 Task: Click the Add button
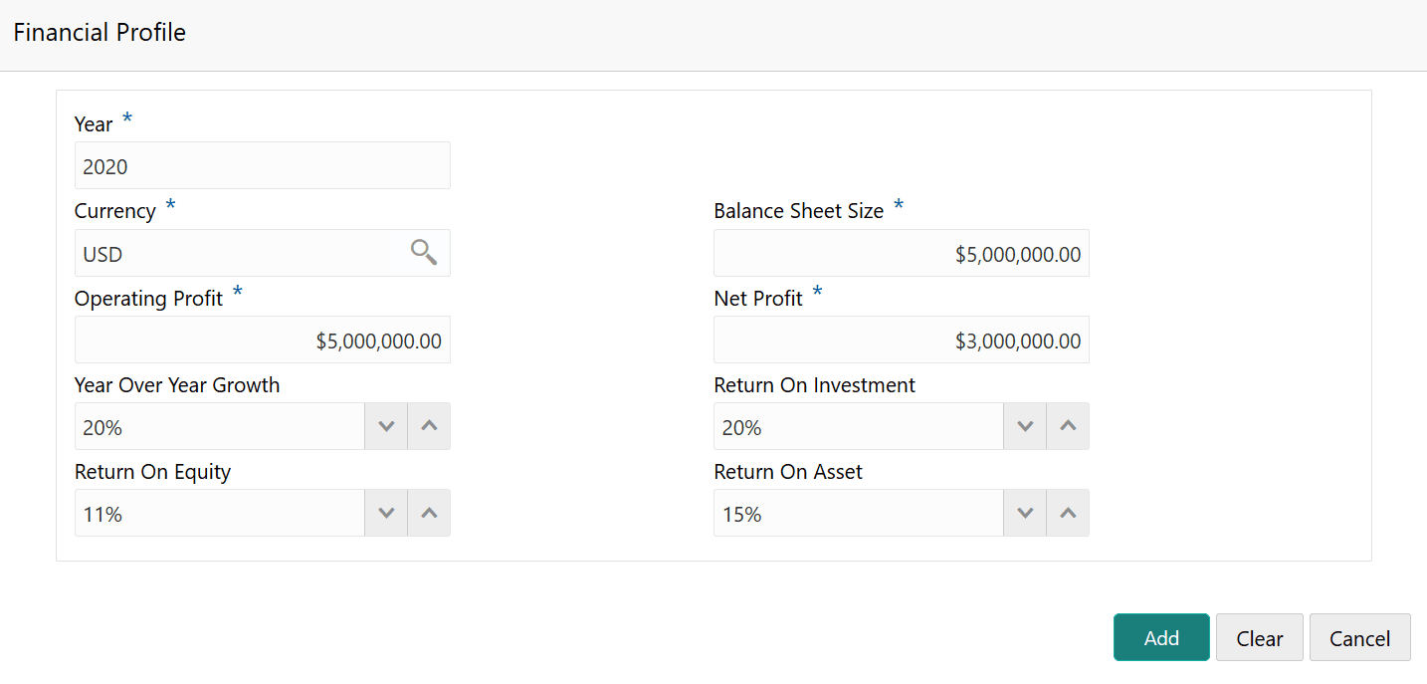click(x=1161, y=637)
